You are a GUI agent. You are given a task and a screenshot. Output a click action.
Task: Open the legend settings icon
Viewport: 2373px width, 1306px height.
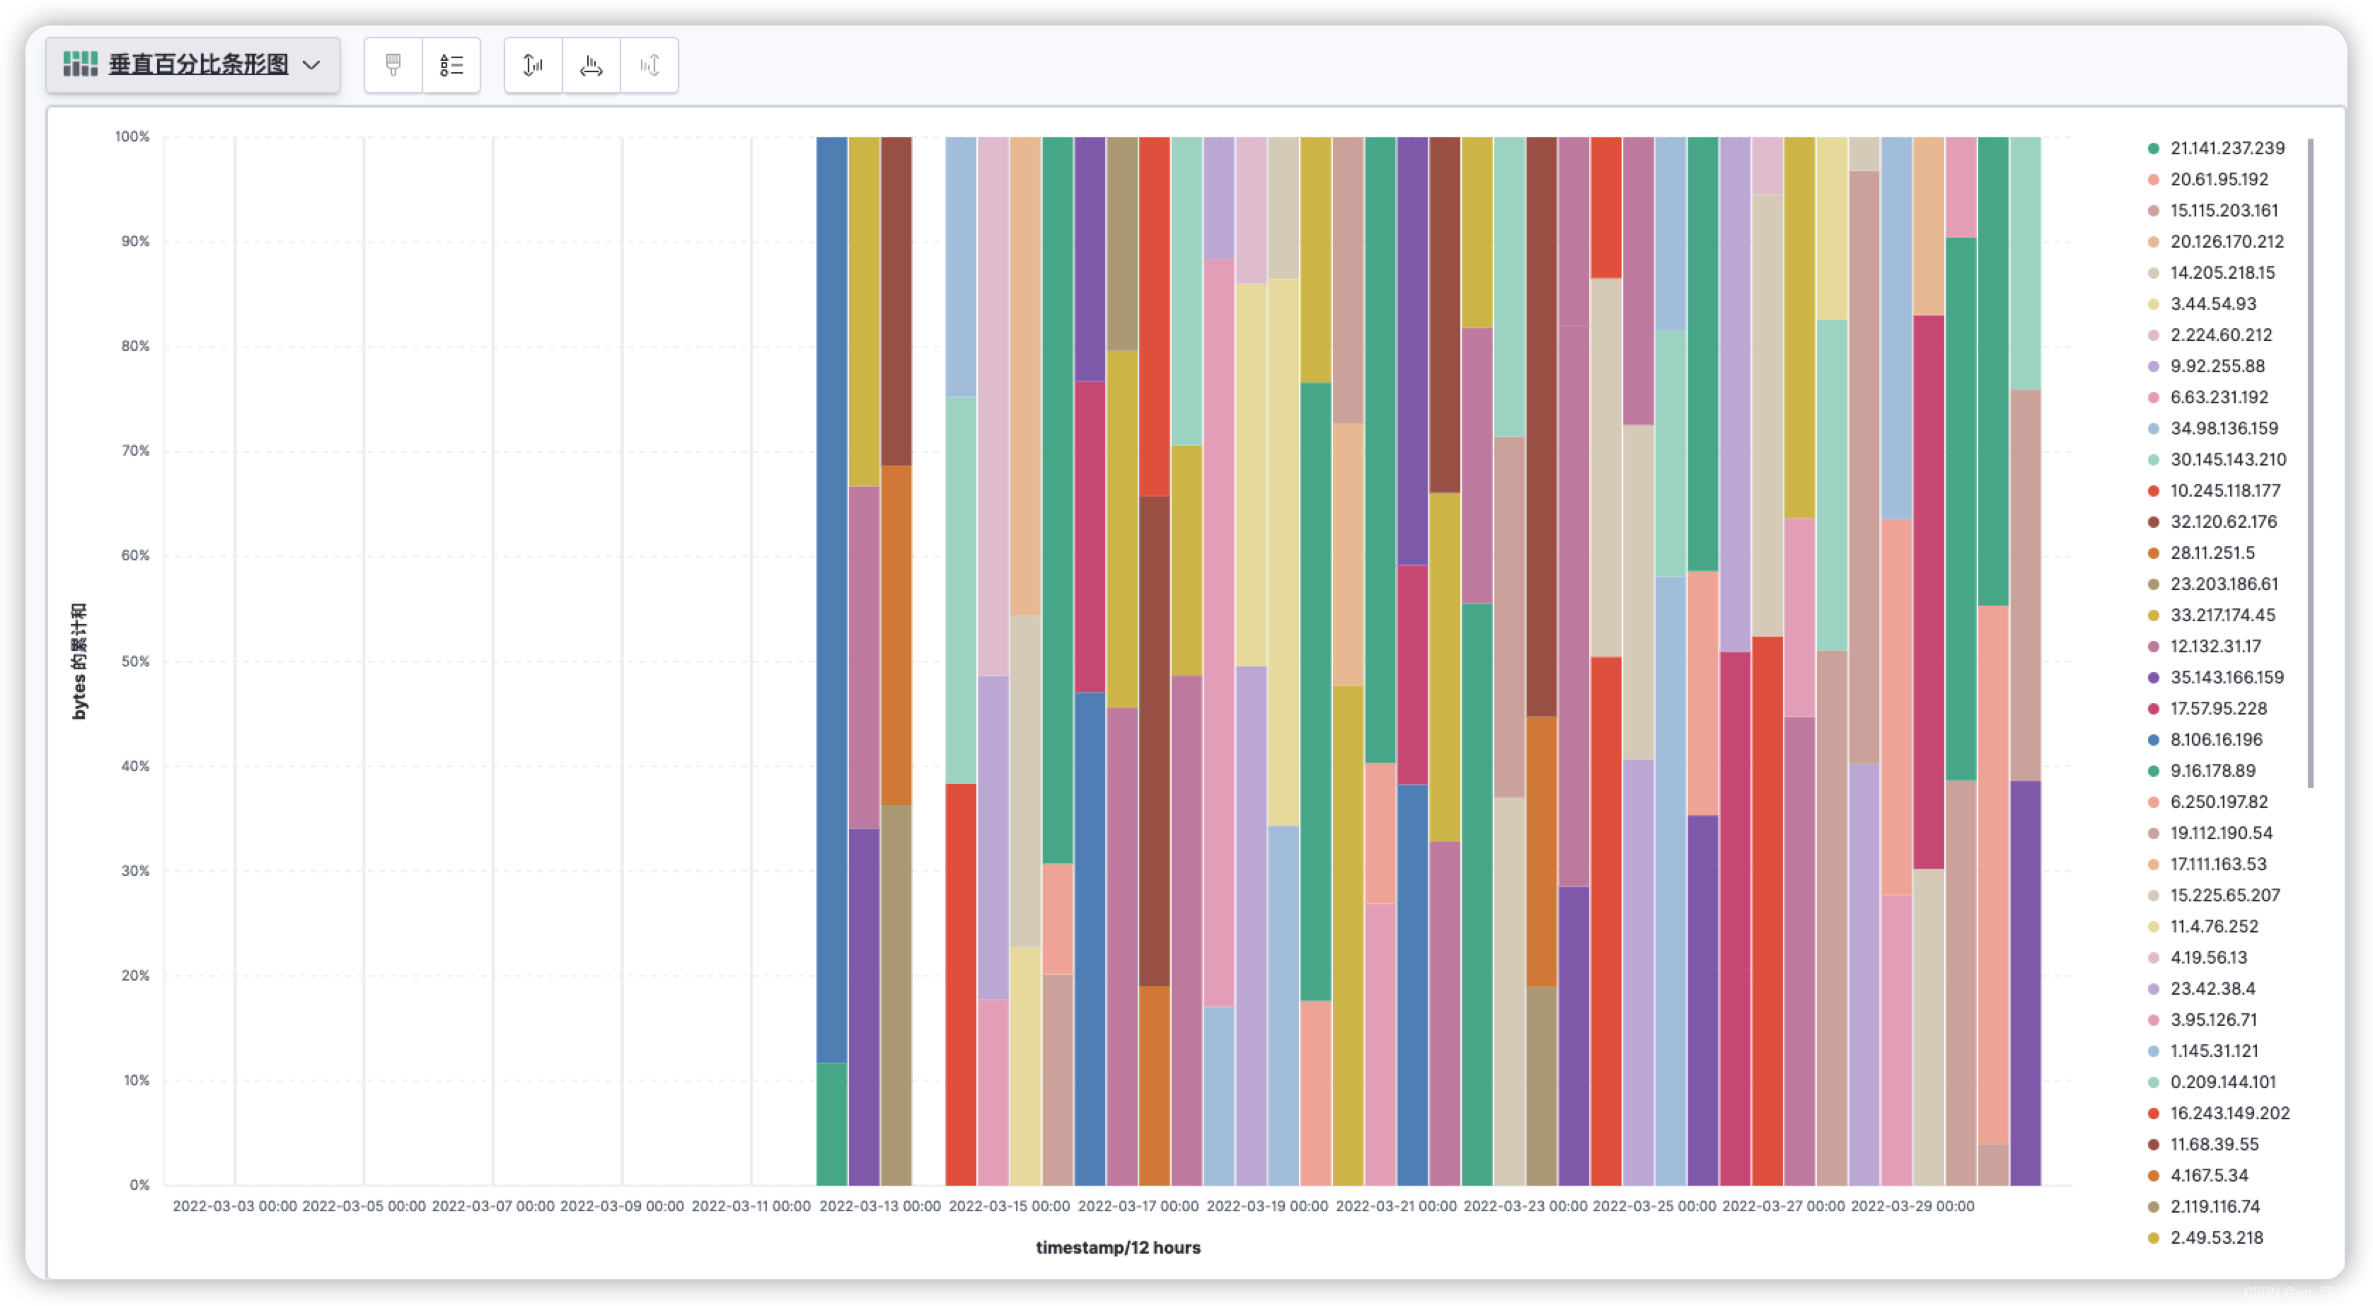[451, 65]
